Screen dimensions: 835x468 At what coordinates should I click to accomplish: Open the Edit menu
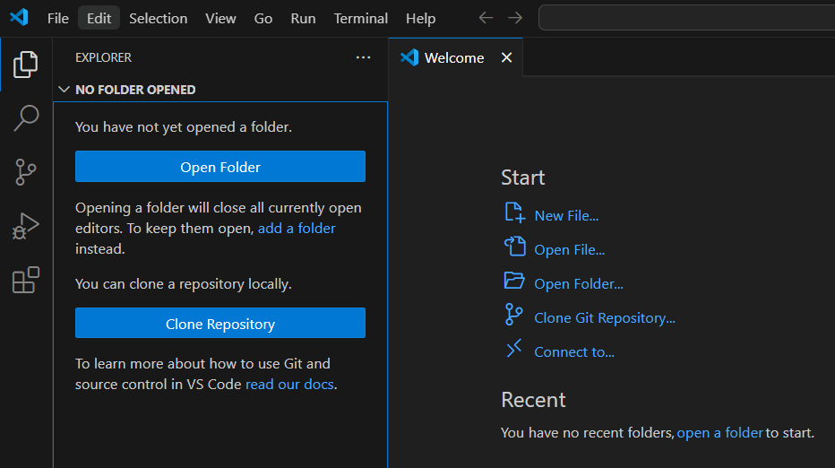(99, 18)
